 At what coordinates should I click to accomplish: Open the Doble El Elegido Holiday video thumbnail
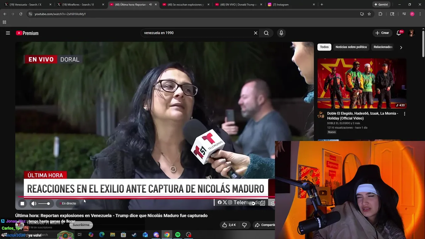pos(362,83)
